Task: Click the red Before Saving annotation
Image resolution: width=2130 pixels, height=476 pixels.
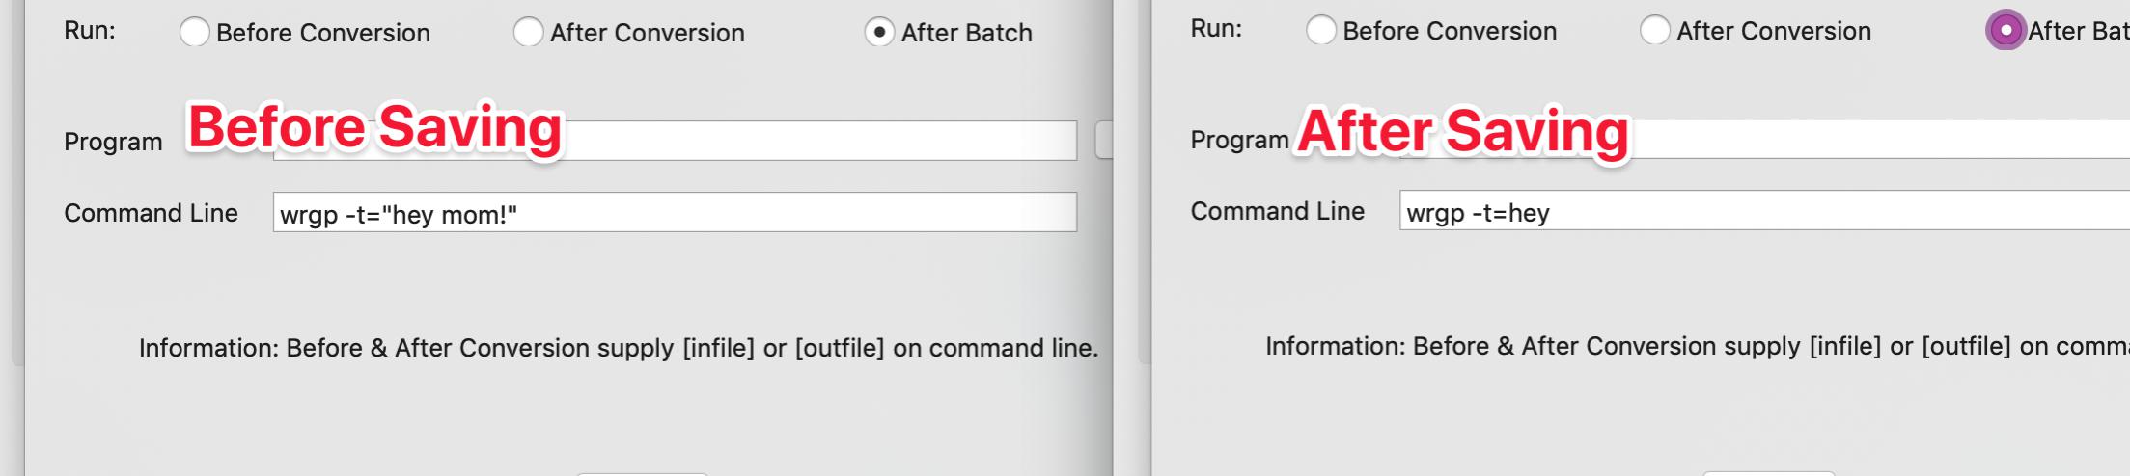Action: (374, 127)
